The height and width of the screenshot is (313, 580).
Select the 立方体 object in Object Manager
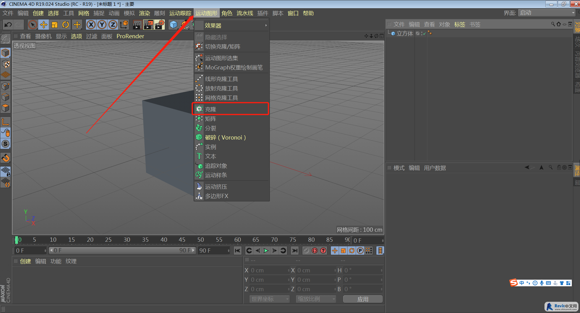coord(405,33)
